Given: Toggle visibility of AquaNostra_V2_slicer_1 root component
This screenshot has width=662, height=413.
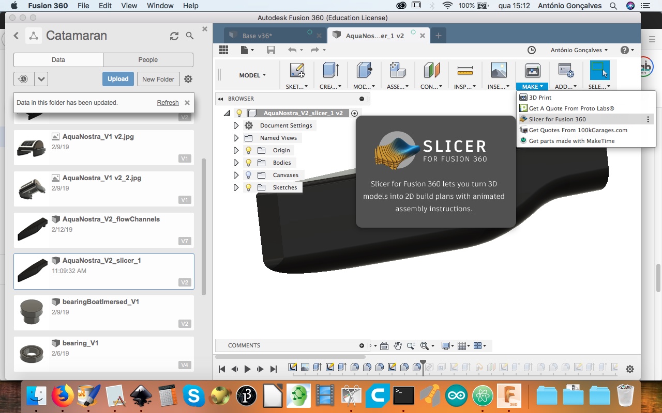Looking at the screenshot, I should 239,113.
